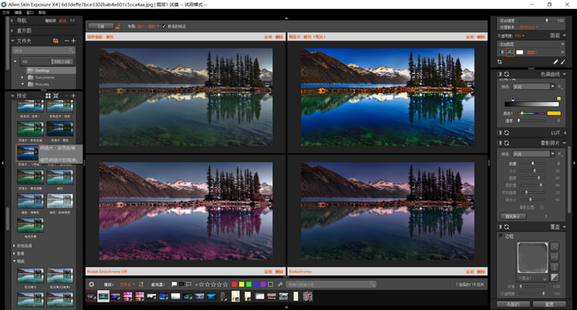Open the 景别照片 preset combo box
Screen dimensions: 577x310
tap(533, 154)
